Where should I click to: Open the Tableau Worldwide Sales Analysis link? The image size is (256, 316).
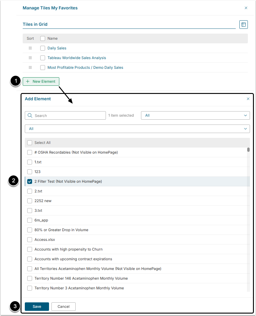77,58
